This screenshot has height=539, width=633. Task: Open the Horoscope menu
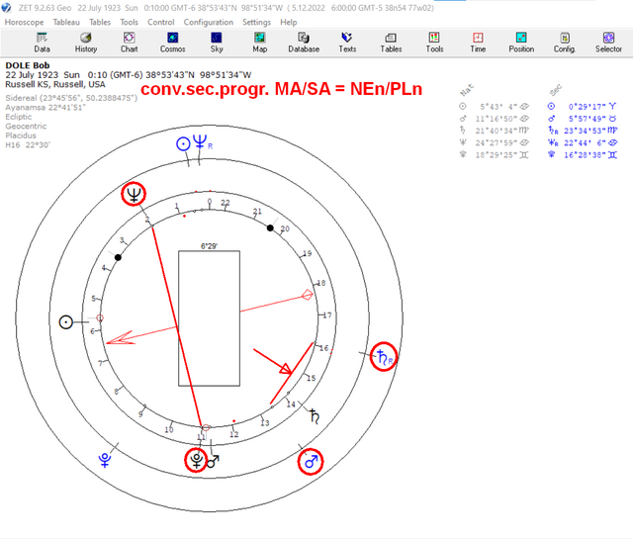[x=24, y=22]
